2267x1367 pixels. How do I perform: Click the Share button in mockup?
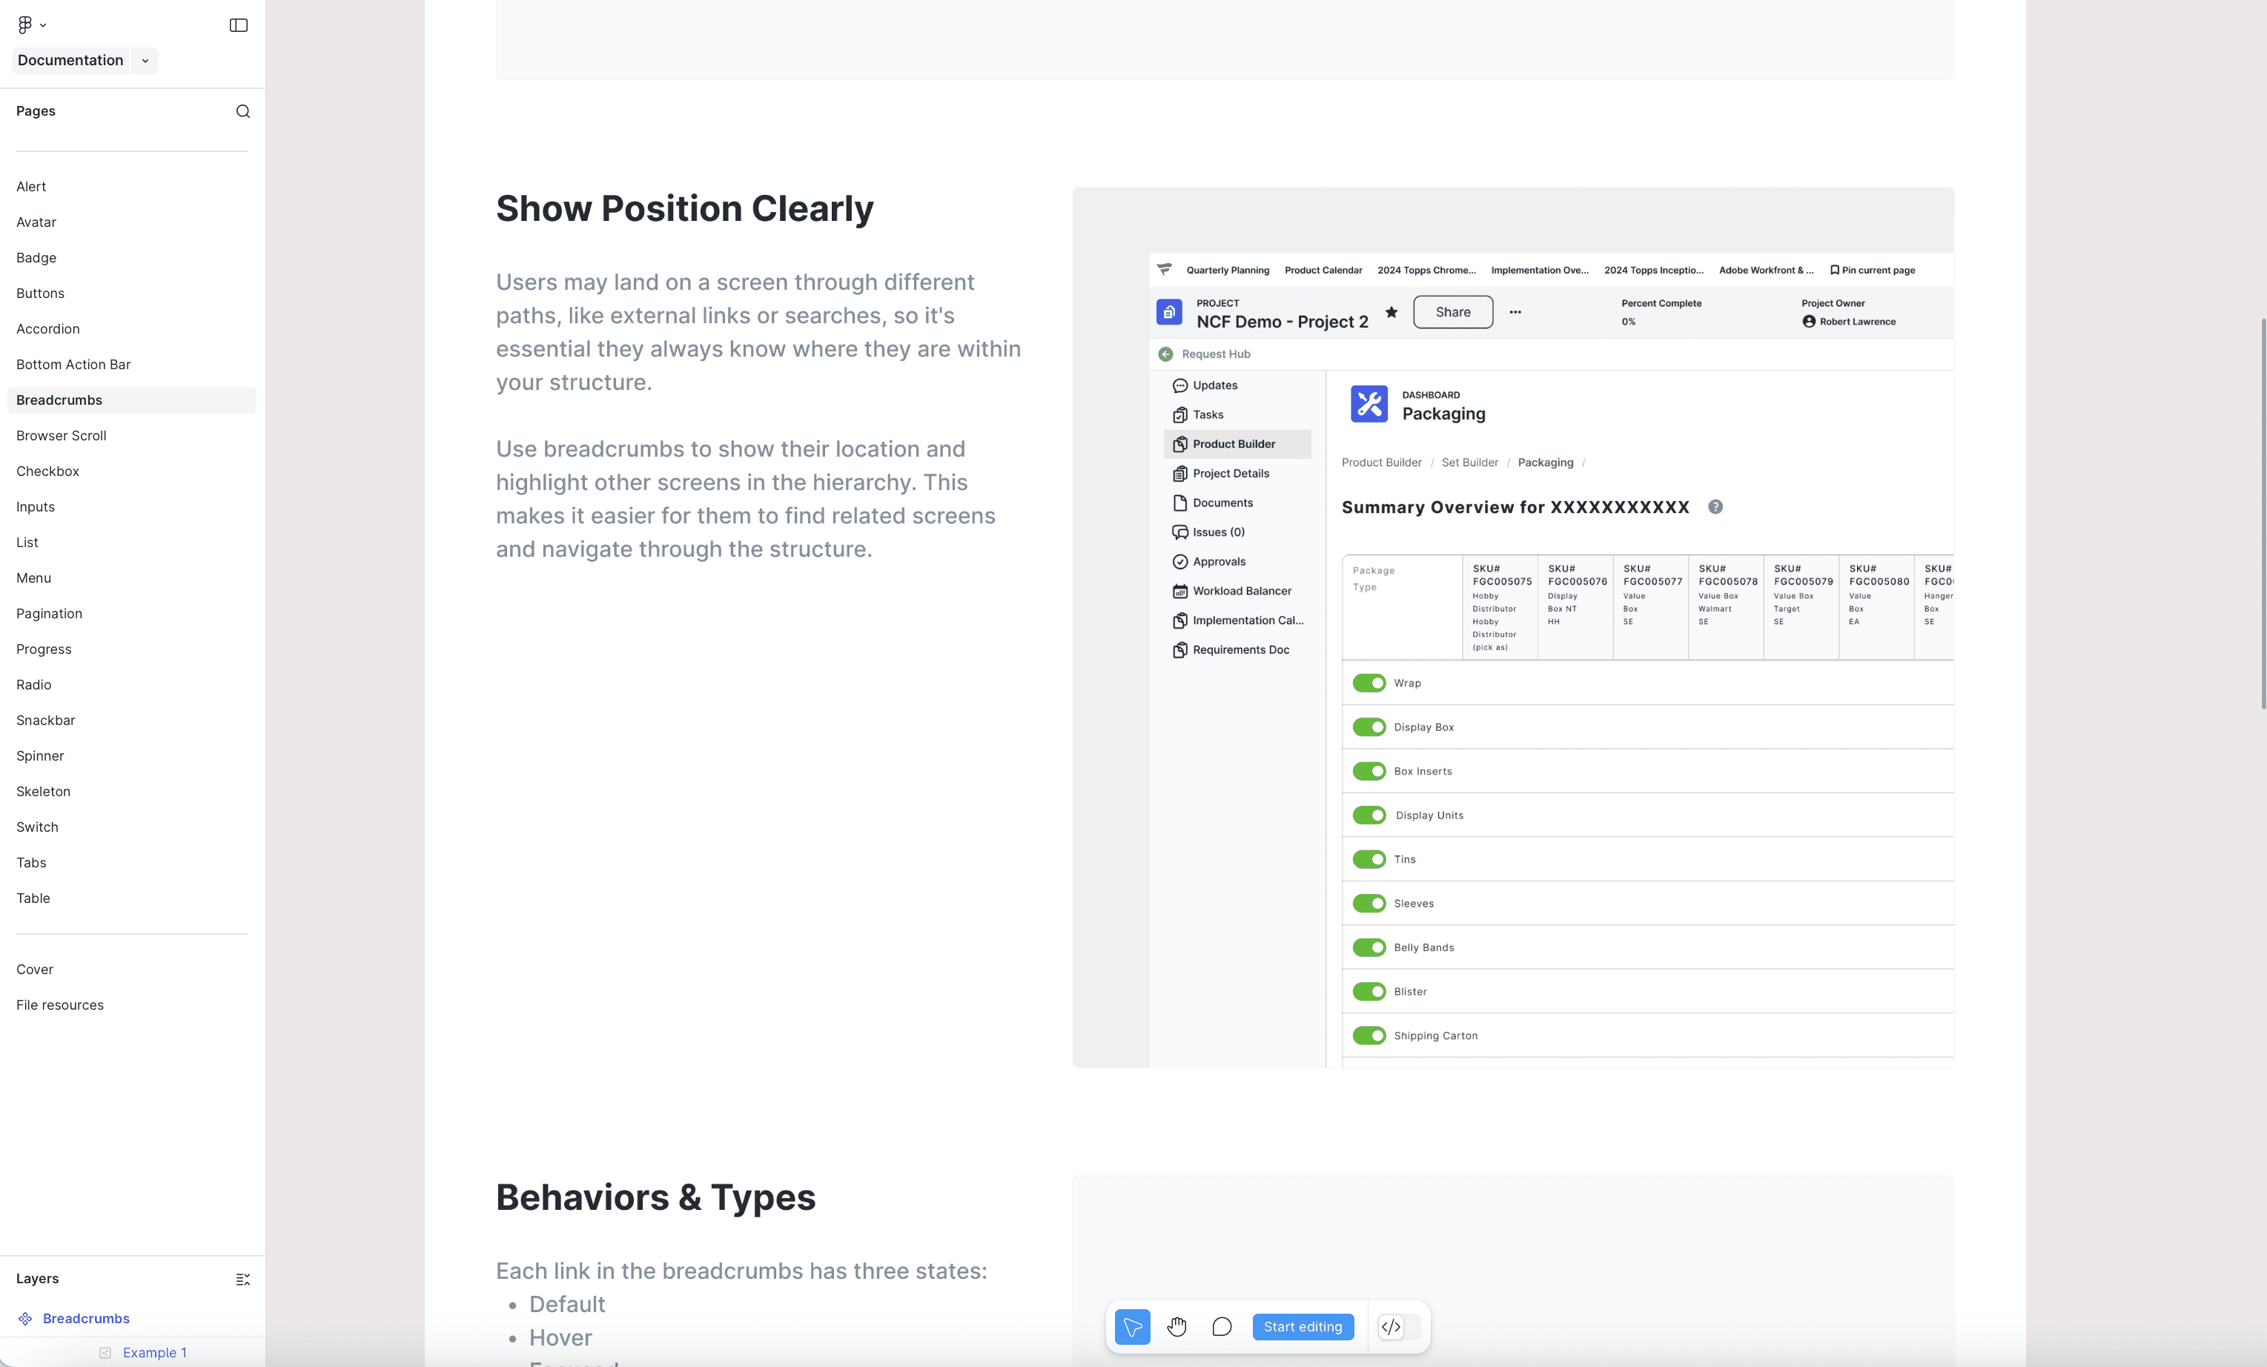point(1453,312)
